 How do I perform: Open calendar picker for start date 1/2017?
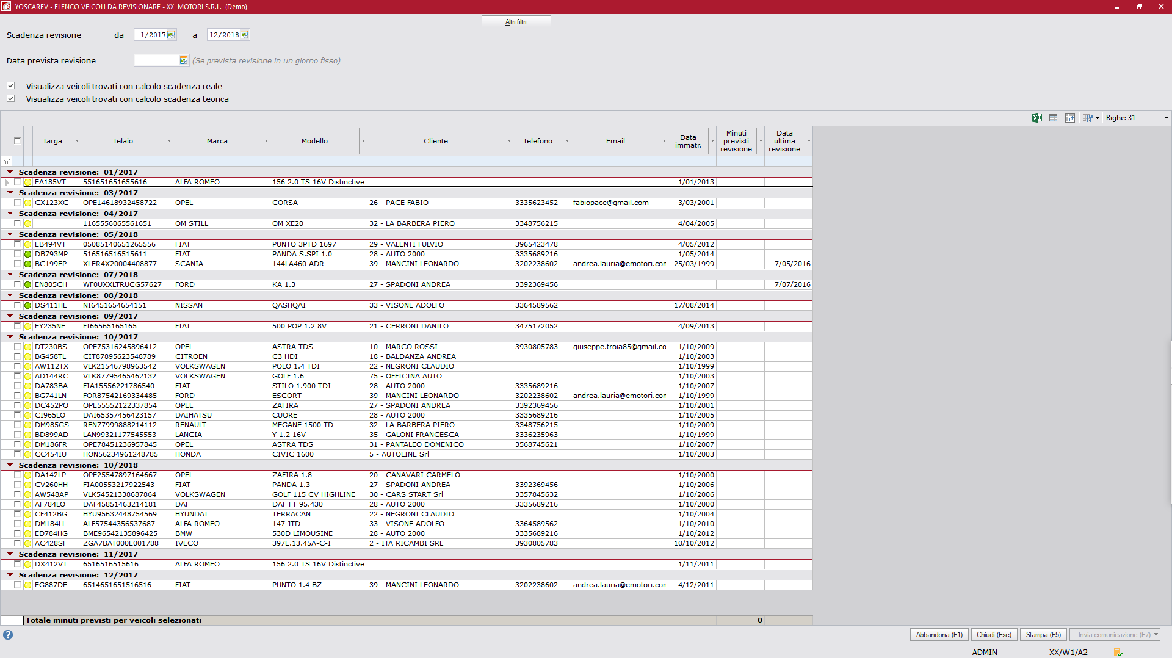[171, 35]
